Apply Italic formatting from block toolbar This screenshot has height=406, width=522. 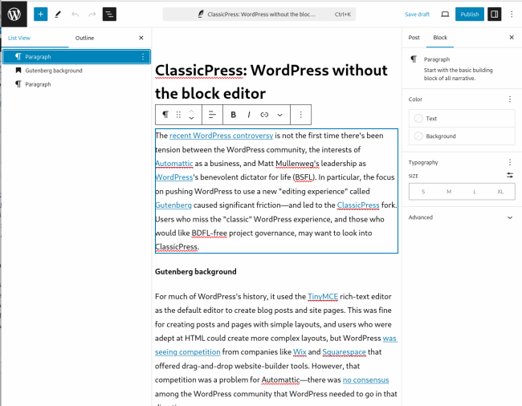pyautogui.click(x=249, y=115)
